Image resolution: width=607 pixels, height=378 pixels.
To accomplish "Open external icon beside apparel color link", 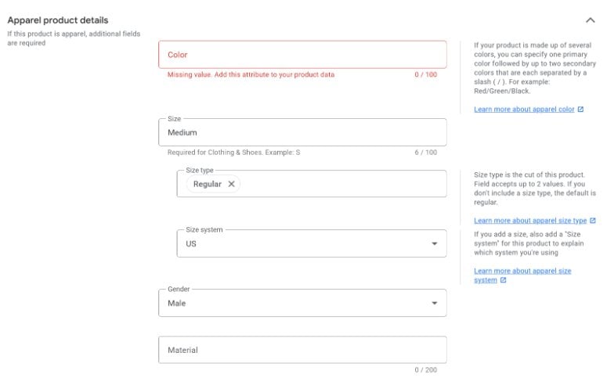I will 580,110.
